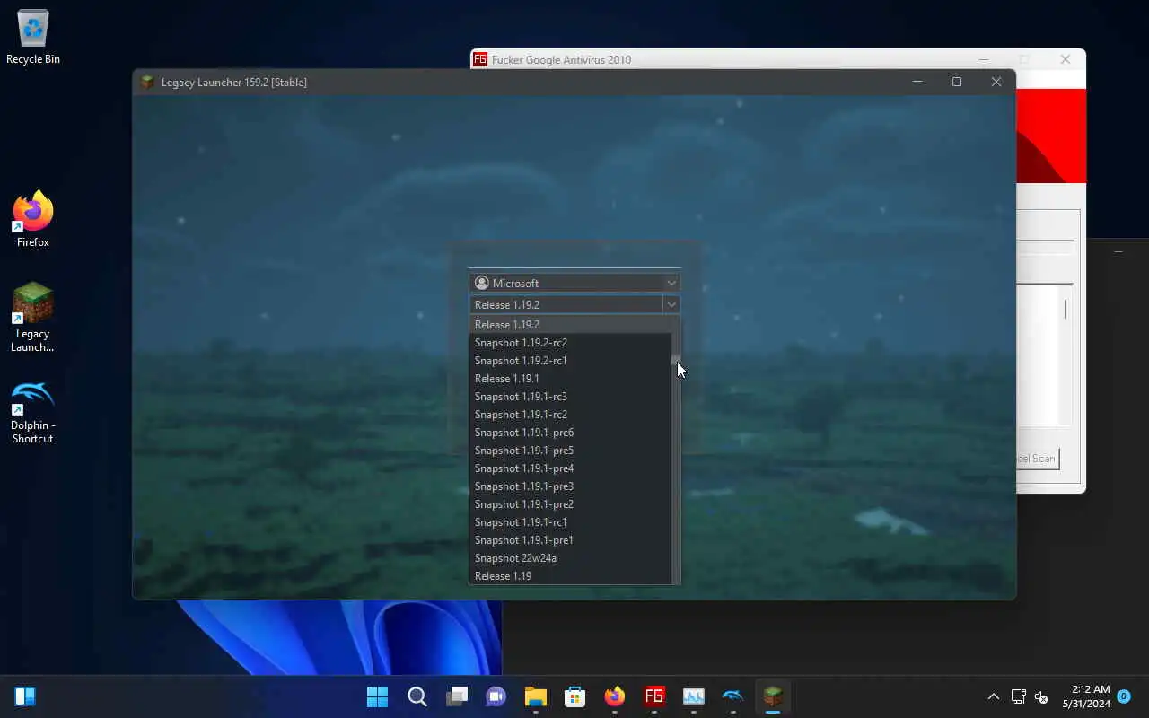Select Release 1.19

[x=570, y=576]
